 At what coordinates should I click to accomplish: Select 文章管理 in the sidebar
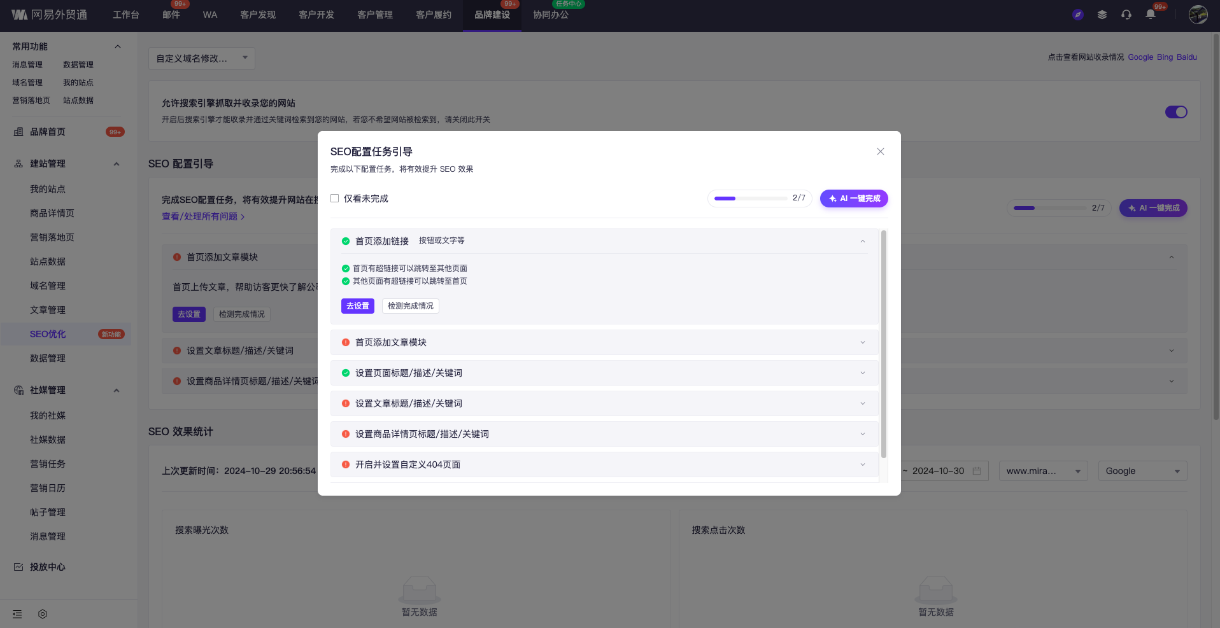pos(48,310)
